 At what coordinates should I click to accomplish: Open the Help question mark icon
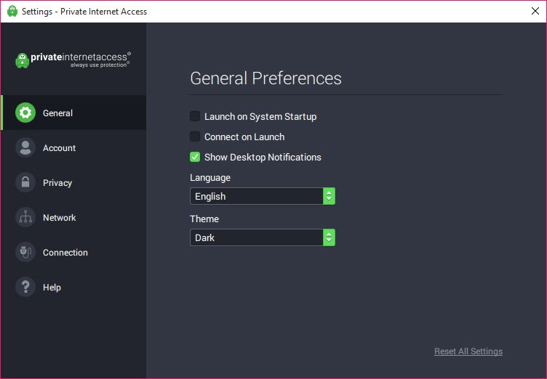25,287
